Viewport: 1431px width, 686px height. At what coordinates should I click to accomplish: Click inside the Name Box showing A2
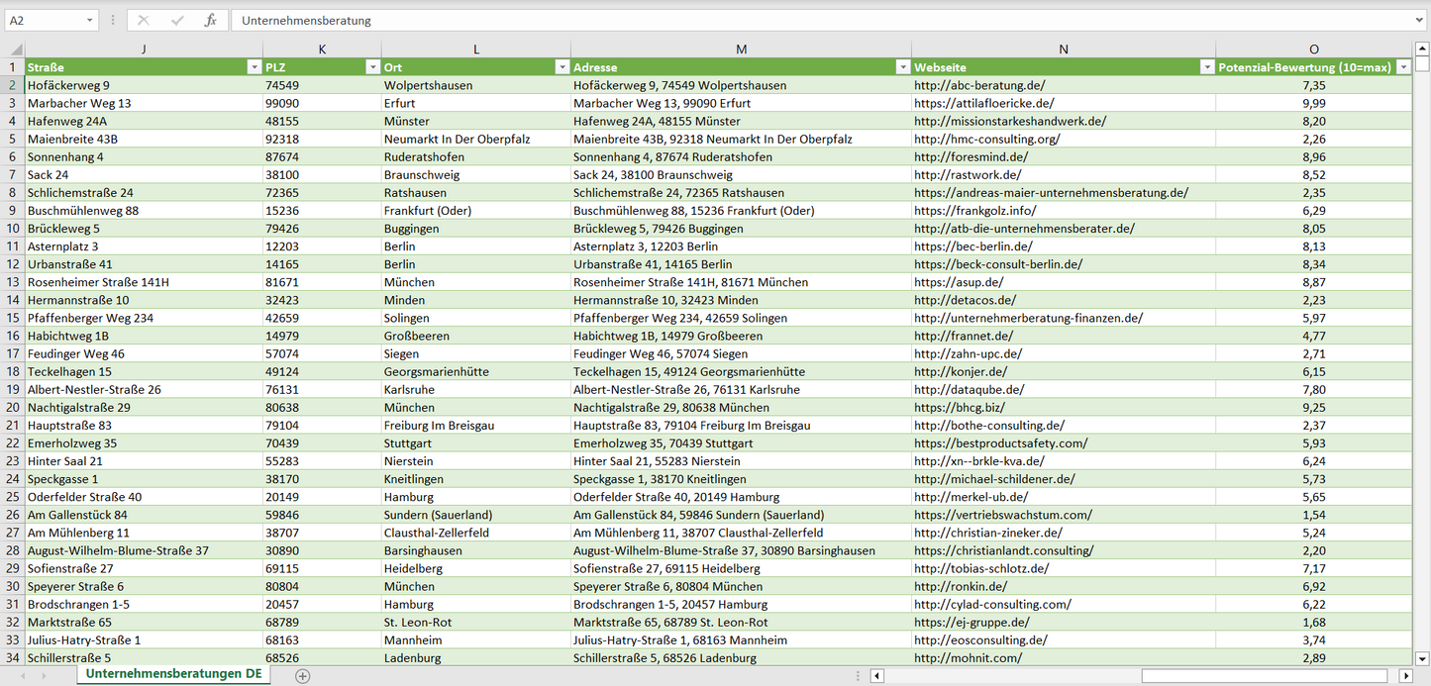[43, 20]
